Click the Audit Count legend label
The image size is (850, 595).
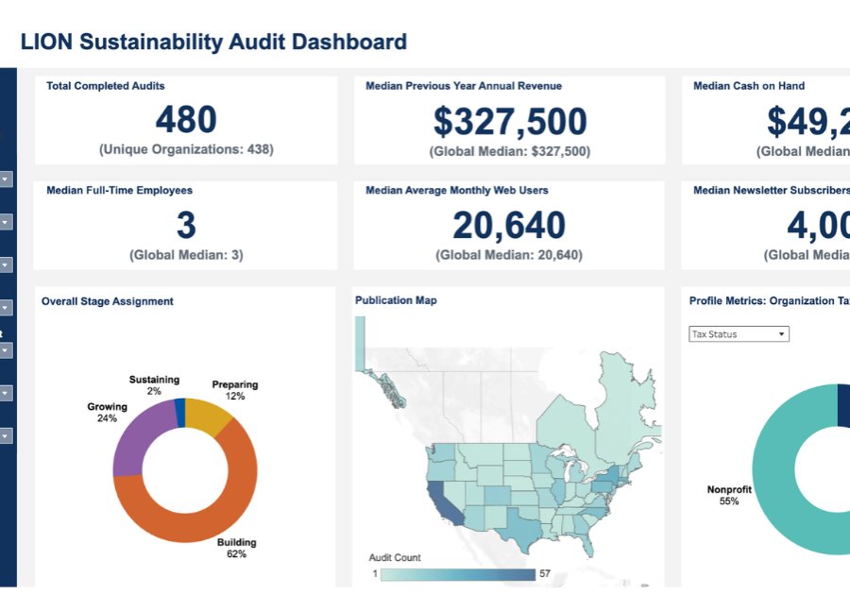(395, 557)
